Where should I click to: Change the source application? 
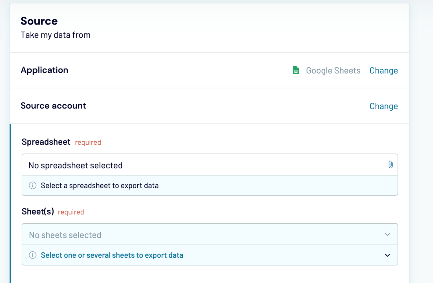pyautogui.click(x=384, y=70)
